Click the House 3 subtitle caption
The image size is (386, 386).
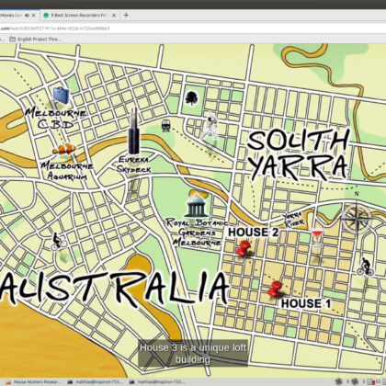[x=193, y=354]
